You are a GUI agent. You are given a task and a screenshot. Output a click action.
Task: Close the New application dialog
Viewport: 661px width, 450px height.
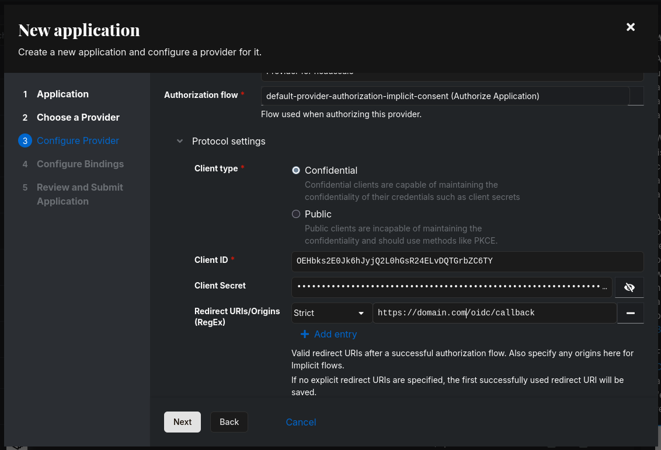point(630,27)
